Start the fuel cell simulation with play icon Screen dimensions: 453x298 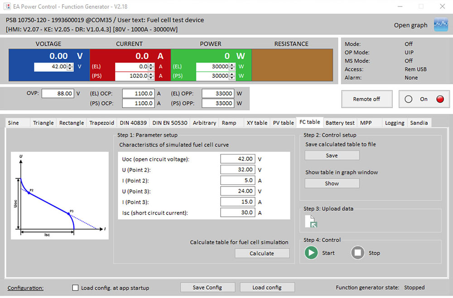(311, 253)
